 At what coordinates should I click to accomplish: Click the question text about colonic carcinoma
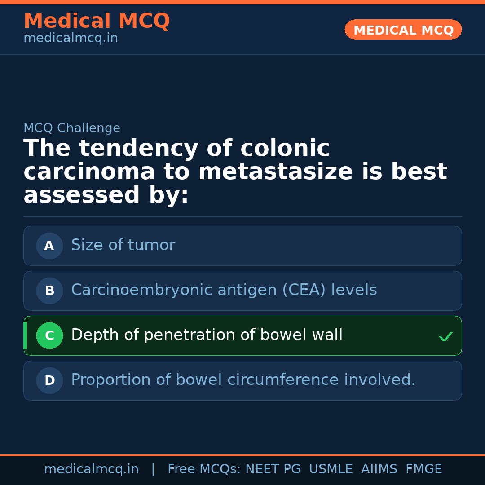pyautogui.click(x=235, y=172)
